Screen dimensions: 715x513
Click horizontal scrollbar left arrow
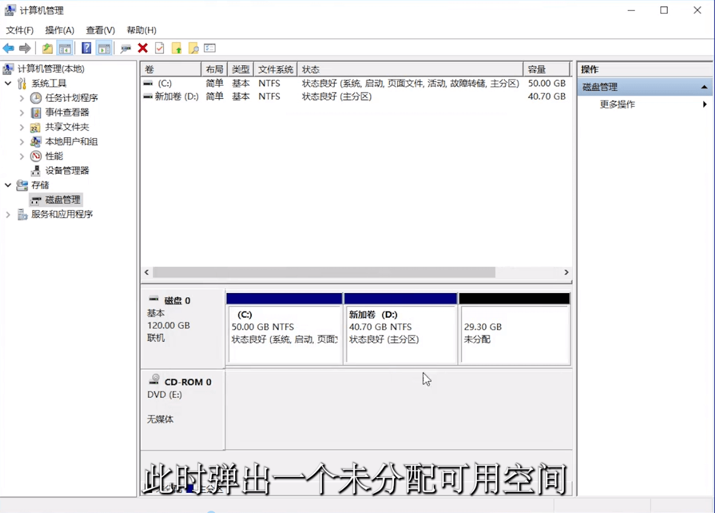[x=146, y=272]
